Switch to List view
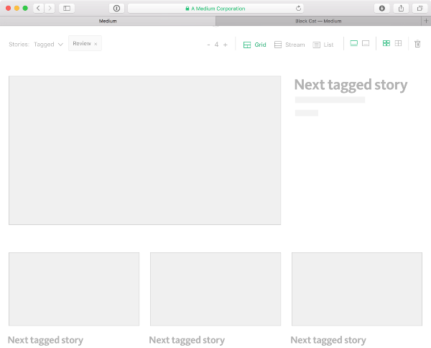Screen dimensions: 431x348 pos(323,45)
